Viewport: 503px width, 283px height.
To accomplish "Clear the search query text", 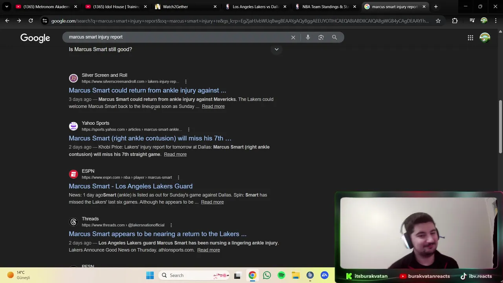I will point(293,37).
